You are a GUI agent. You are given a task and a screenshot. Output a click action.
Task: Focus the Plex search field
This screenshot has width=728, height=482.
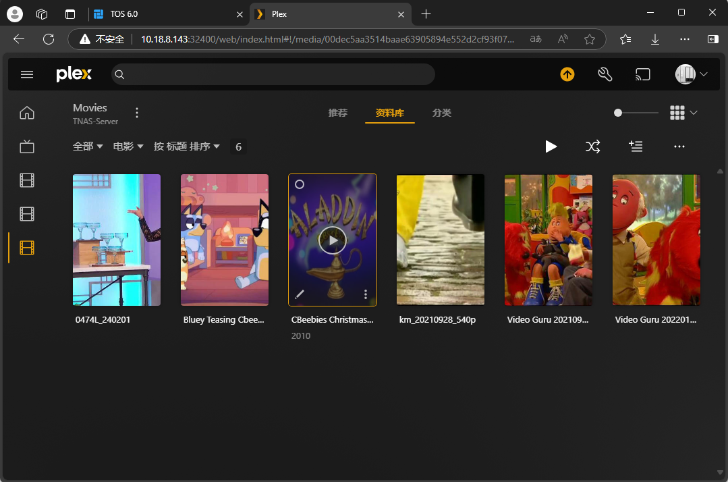point(273,74)
